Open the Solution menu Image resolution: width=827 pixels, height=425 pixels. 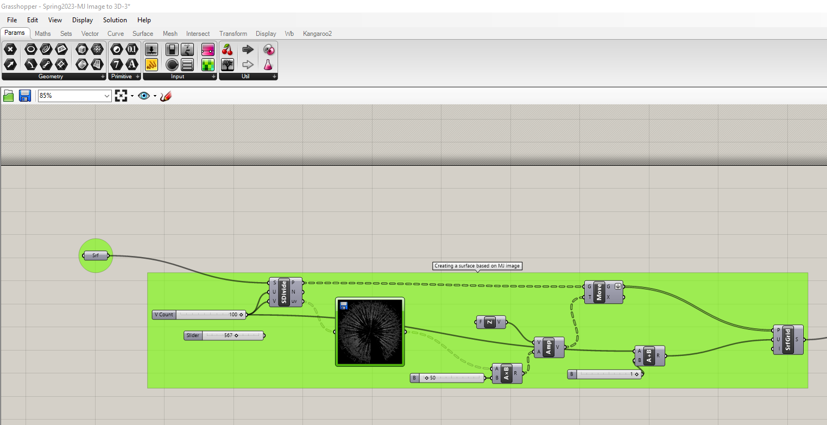tap(115, 20)
